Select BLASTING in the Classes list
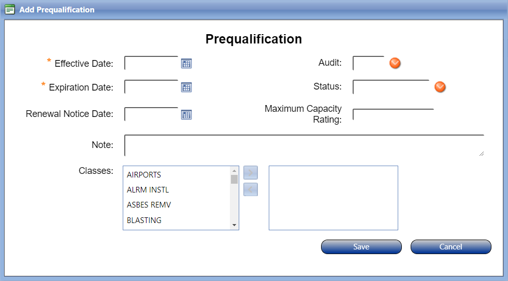Image resolution: width=508 pixels, height=281 pixels. click(x=144, y=220)
